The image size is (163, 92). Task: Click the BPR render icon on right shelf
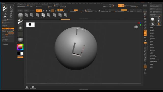click(145, 14)
